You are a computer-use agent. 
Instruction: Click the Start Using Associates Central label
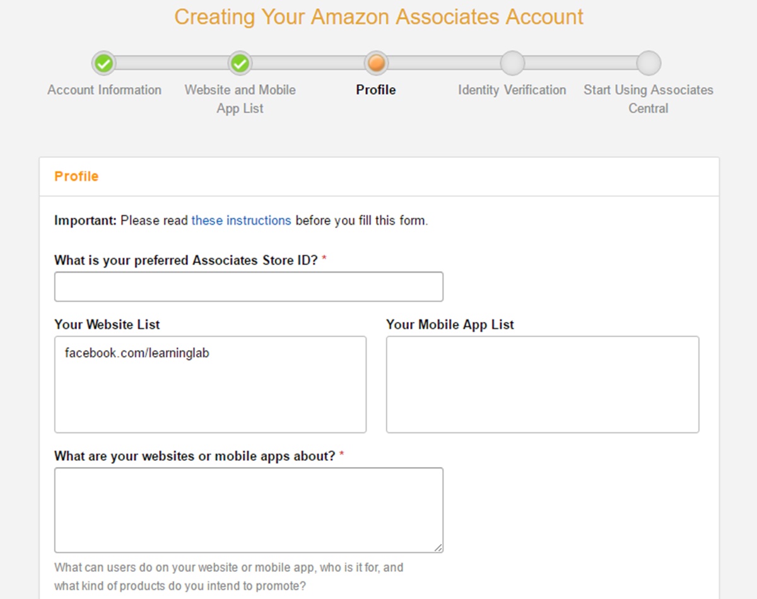[x=648, y=99]
